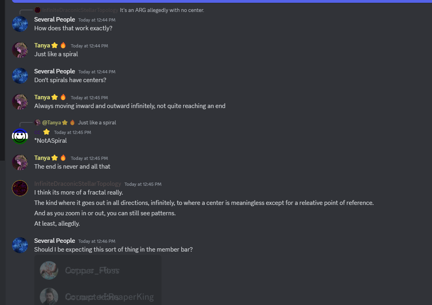Click Several People's avatar beside "How does that work exactly?"
Image resolution: width=432 pixels, height=305 pixels.
coord(20,24)
